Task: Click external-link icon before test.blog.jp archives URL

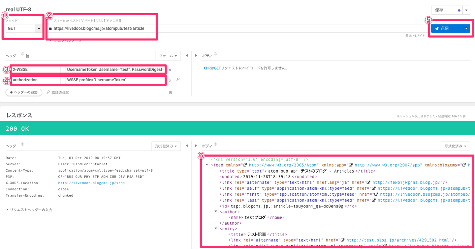Action: pos(343,240)
